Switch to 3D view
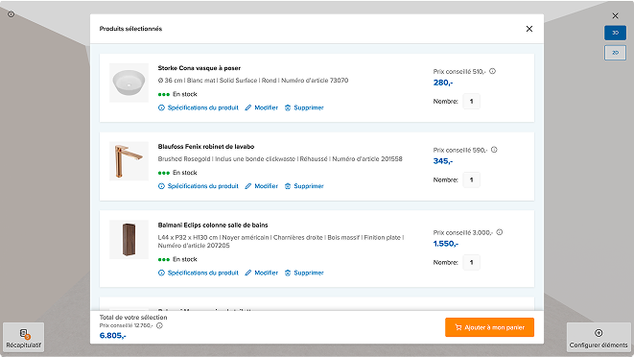Image resolution: width=634 pixels, height=357 pixels. 615,33
